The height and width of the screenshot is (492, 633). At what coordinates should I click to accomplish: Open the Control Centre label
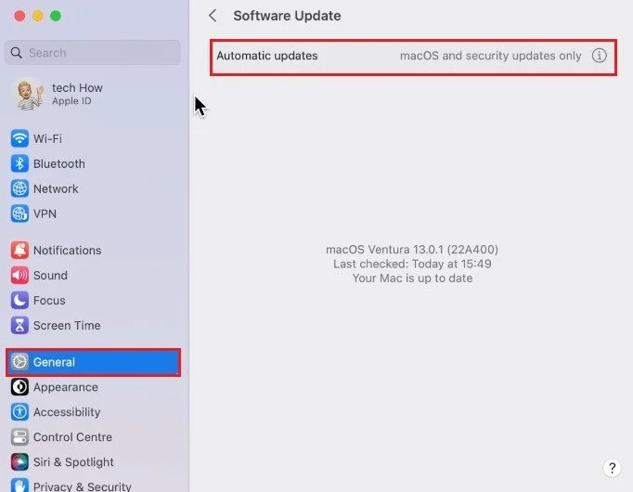72,437
